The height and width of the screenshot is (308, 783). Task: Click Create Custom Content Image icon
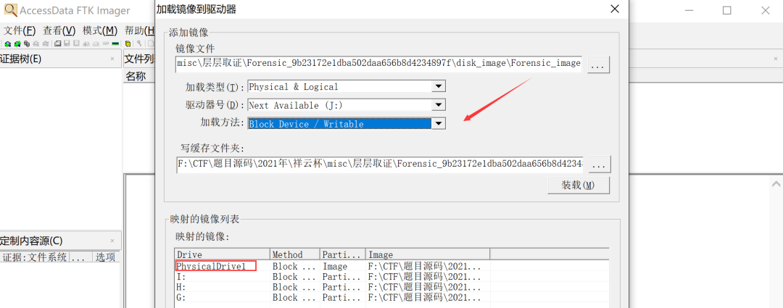(x=96, y=44)
